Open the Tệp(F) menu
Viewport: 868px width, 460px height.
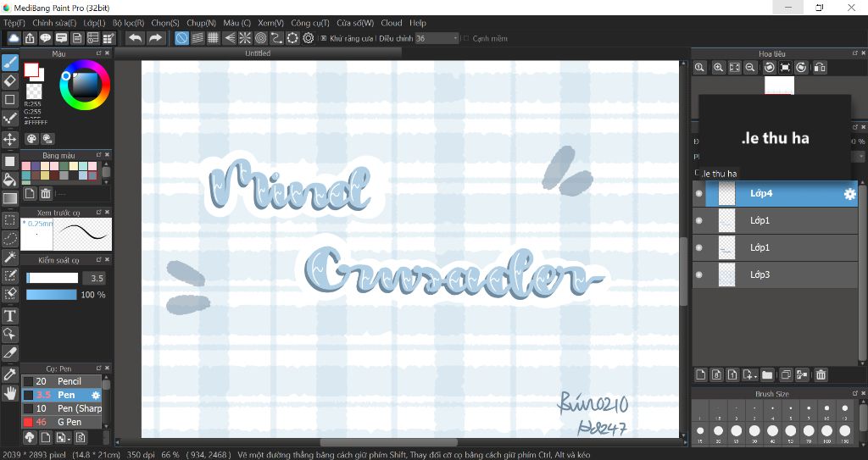coord(14,23)
